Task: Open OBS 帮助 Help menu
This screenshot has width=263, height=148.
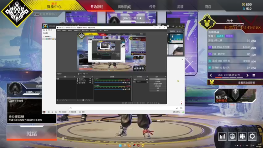Action: point(106,31)
